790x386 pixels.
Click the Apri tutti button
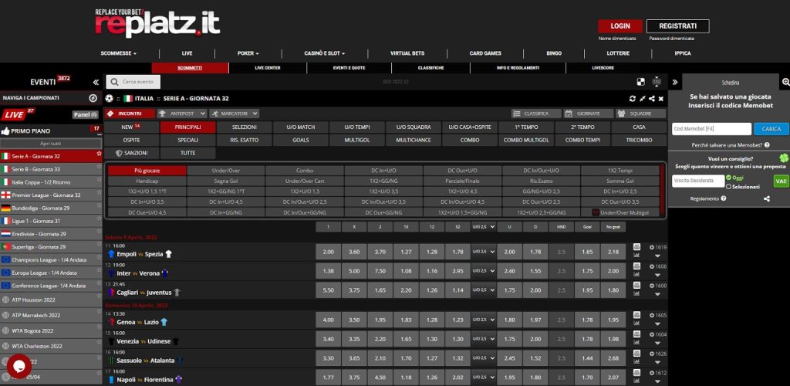click(x=50, y=144)
